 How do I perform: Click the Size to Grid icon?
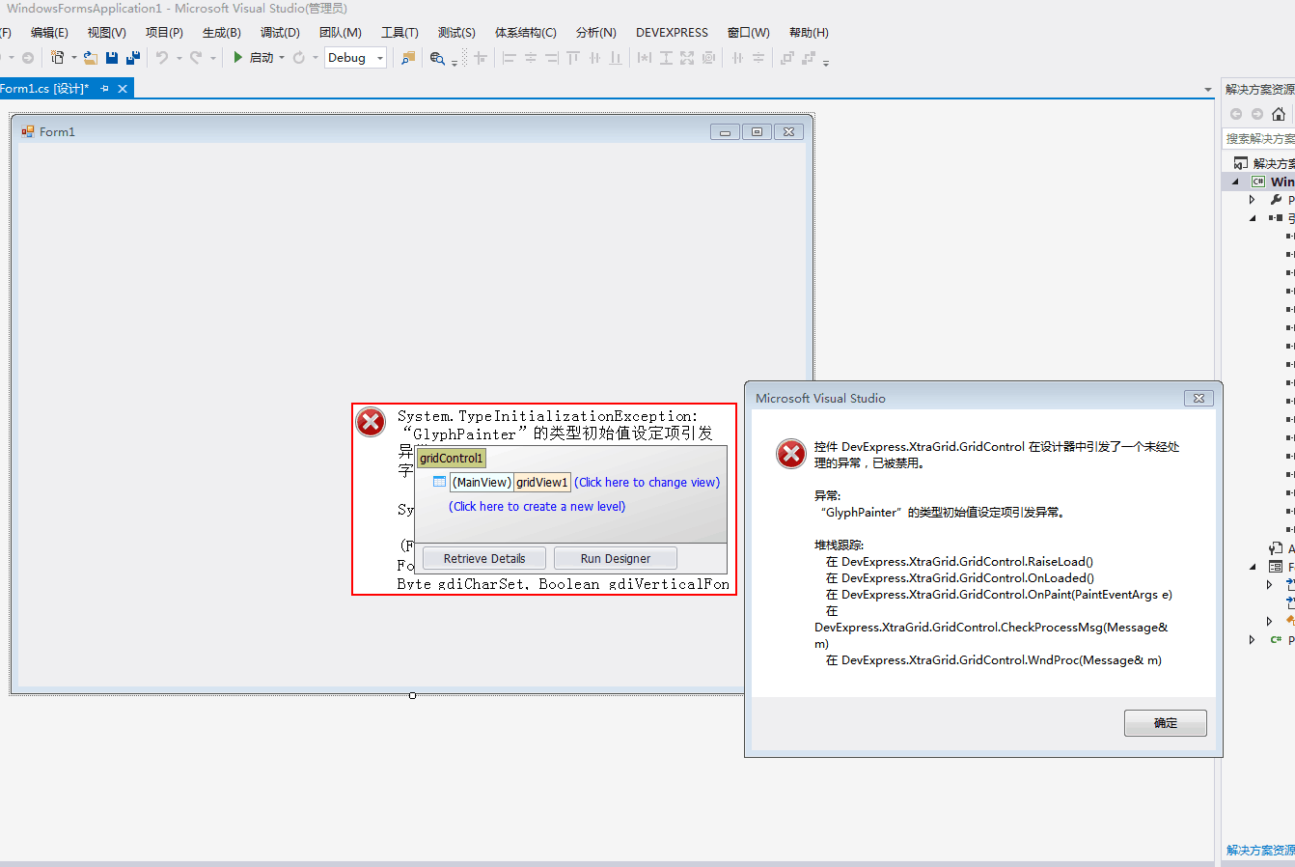tap(708, 58)
